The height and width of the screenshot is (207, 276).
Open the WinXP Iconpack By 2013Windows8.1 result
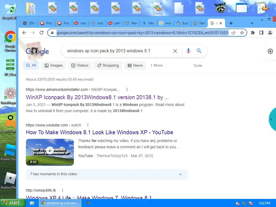(97, 97)
